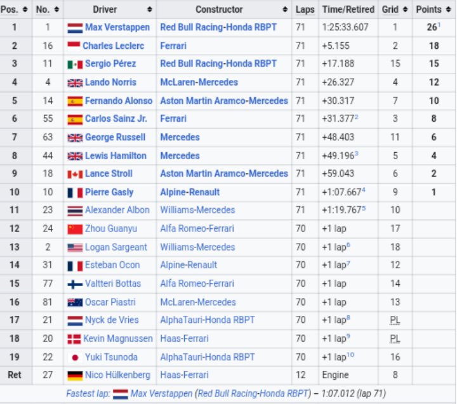
Task: Click the Laps column header
Action: click(305, 10)
